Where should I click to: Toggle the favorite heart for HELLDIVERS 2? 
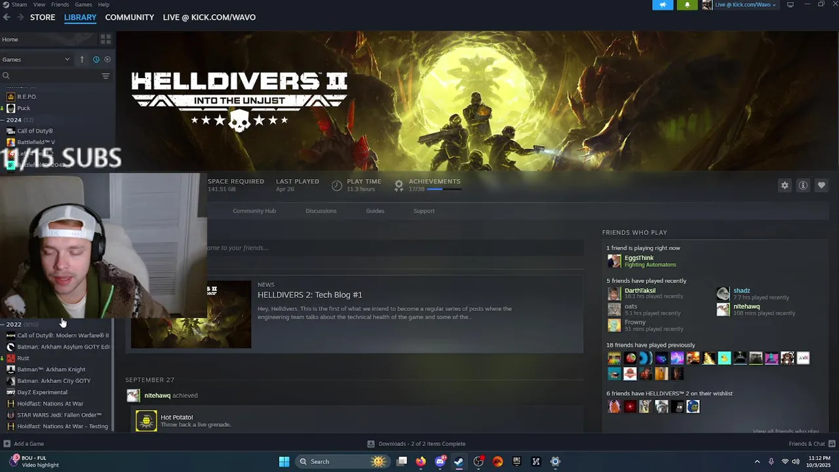pos(821,186)
